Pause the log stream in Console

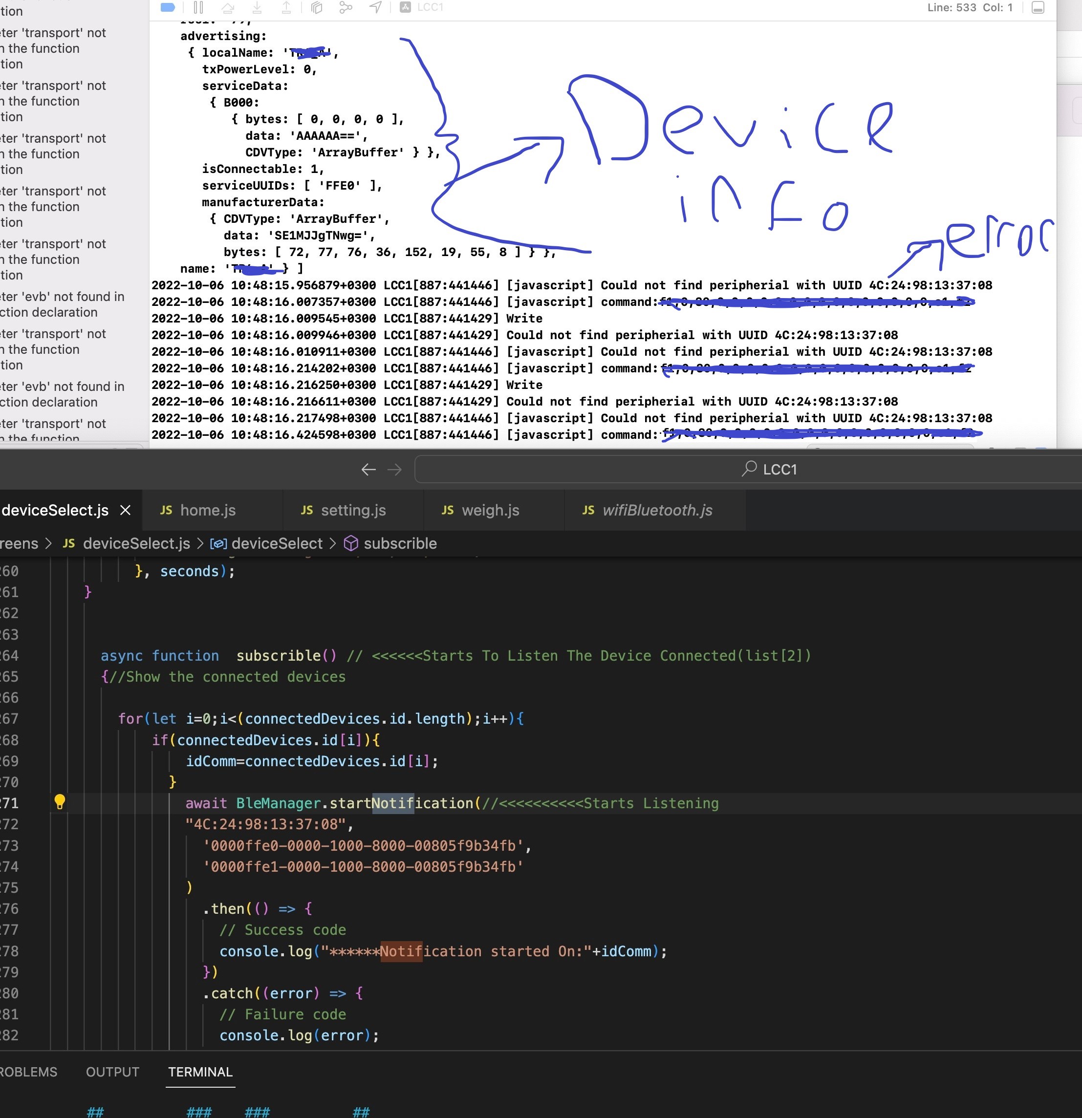click(x=199, y=8)
